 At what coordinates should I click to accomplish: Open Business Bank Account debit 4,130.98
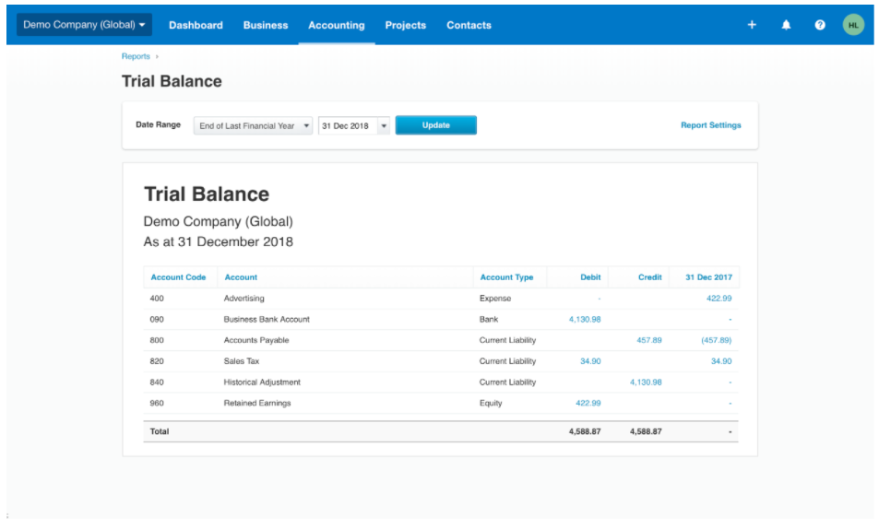point(585,320)
